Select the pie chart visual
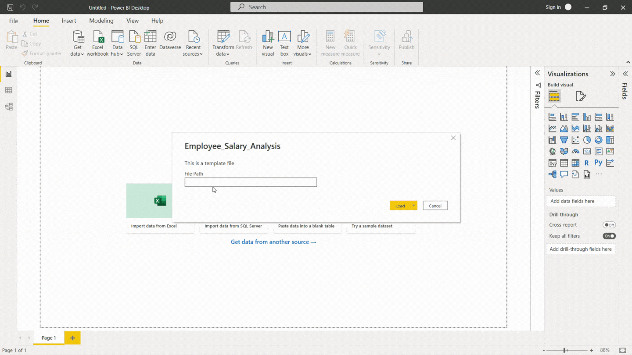This screenshot has height=355, width=632. 586,139
